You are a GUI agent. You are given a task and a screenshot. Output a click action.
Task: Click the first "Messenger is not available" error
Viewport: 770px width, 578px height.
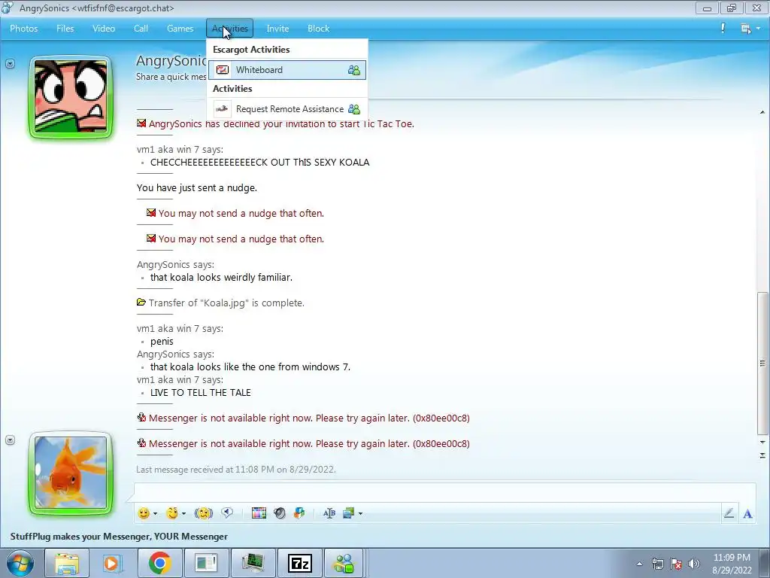pos(309,418)
